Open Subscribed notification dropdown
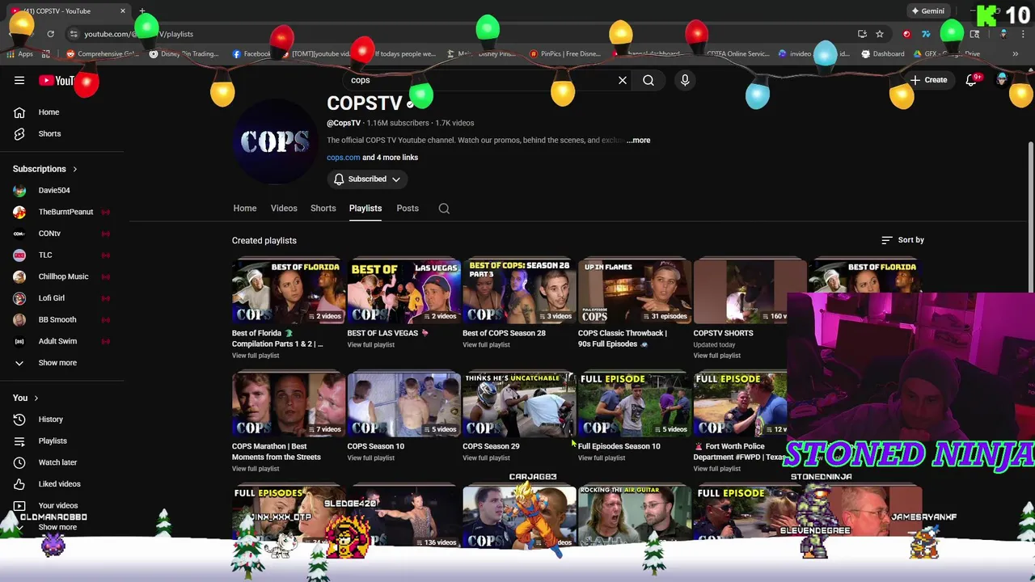 (x=366, y=179)
